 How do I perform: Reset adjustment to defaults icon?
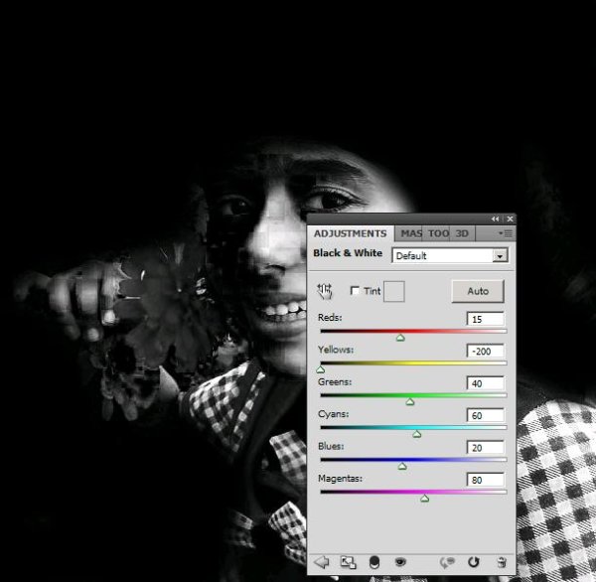(474, 562)
